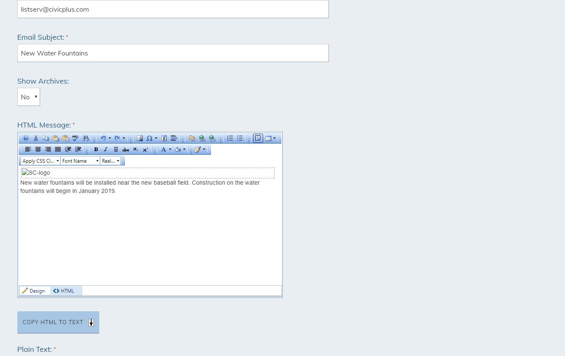Click font color A swatch
565x356 pixels.
(x=164, y=149)
